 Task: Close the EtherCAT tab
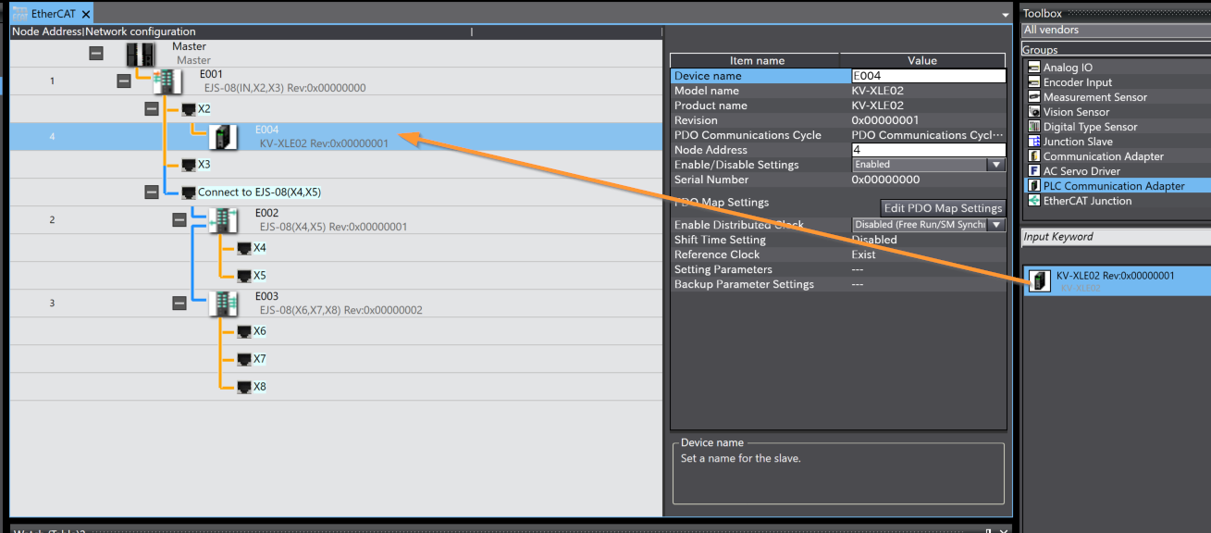coord(86,14)
